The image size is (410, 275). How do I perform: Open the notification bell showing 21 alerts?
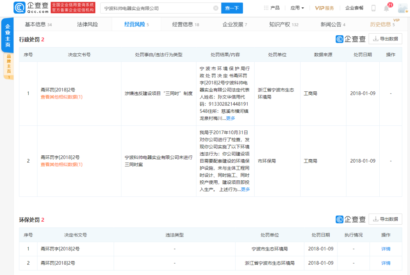(x=386, y=8)
